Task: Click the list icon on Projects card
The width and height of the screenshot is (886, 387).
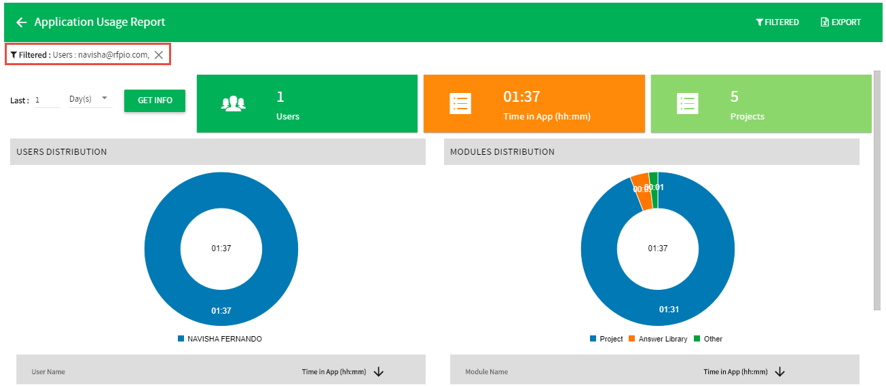Action: click(x=687, y=104)
